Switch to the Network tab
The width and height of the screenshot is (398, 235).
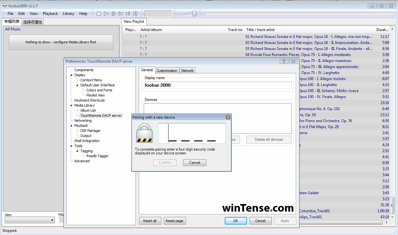tap(187, 71)
